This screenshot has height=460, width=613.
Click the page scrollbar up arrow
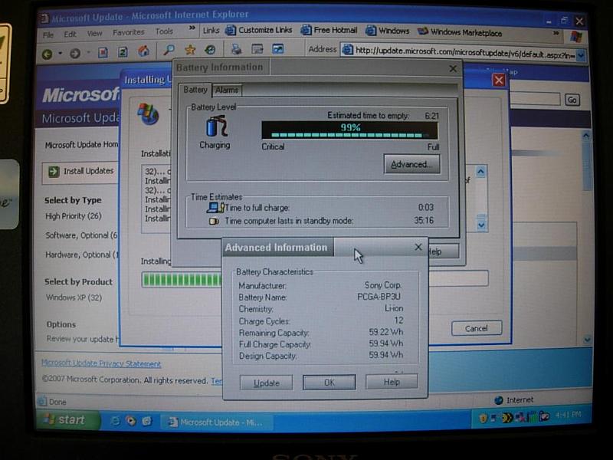point(586,136)
